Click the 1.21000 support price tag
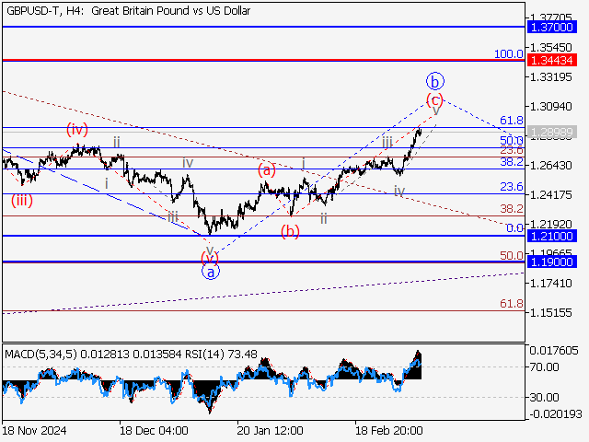589x442 pixels. 552,236
